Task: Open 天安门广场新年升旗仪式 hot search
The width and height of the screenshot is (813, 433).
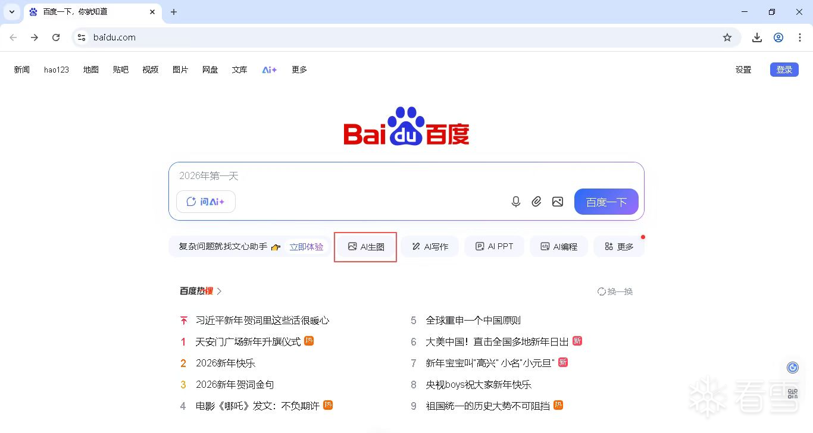Action: tap(248, 342)
